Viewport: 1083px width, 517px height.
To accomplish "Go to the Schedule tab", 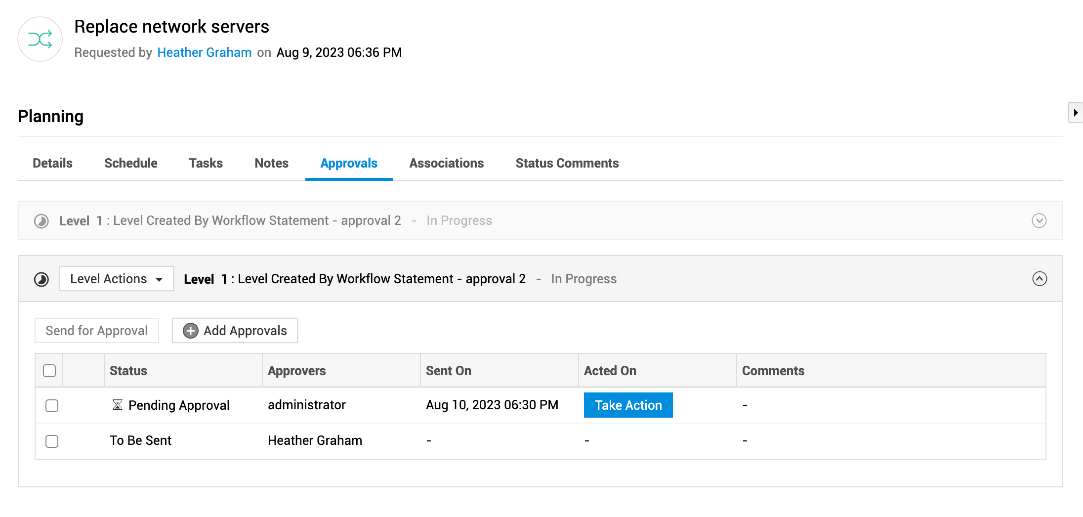I will [x=130, y=163].
